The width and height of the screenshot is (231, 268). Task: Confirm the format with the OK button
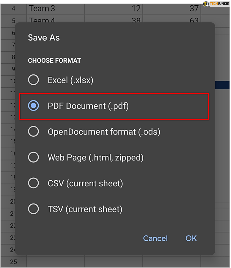[191, 238]
